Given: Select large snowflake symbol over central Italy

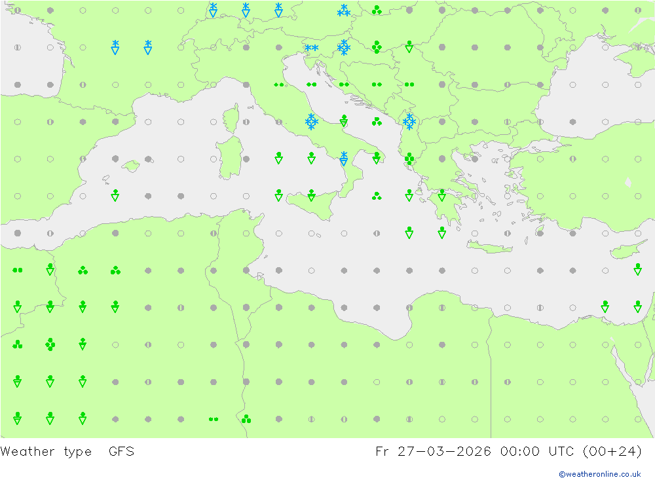Looking at the screenshot, I should (x=312, y=122).
